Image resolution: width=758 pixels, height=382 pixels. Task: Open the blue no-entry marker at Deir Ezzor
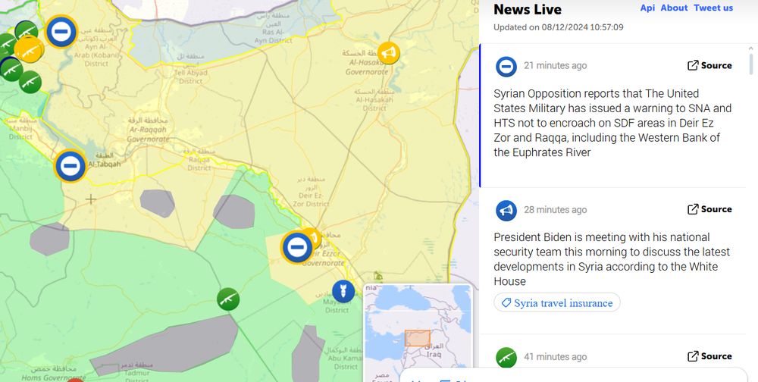click(297, 248)
